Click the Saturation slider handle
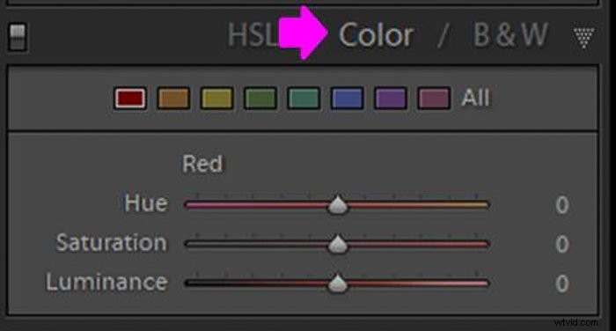 (337, 244)
